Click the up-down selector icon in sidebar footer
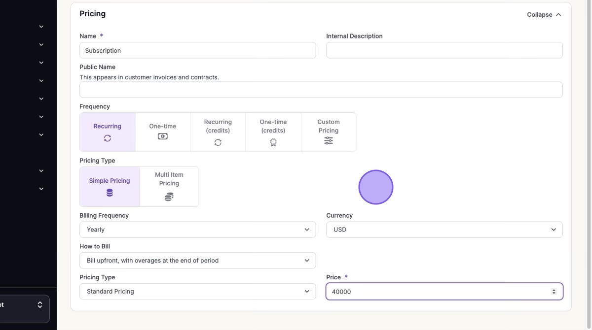Viewport: 592px width, 330px height. (40, 305)
